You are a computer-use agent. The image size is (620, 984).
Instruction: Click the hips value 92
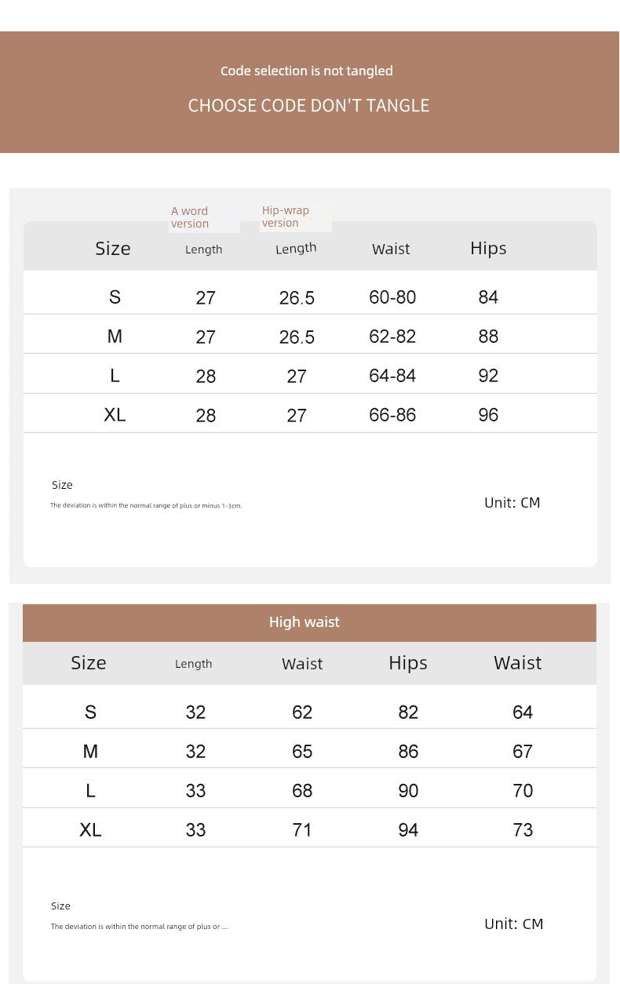point(488,376)
